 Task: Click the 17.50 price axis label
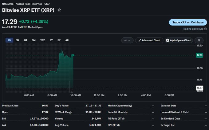coord(200,46)
